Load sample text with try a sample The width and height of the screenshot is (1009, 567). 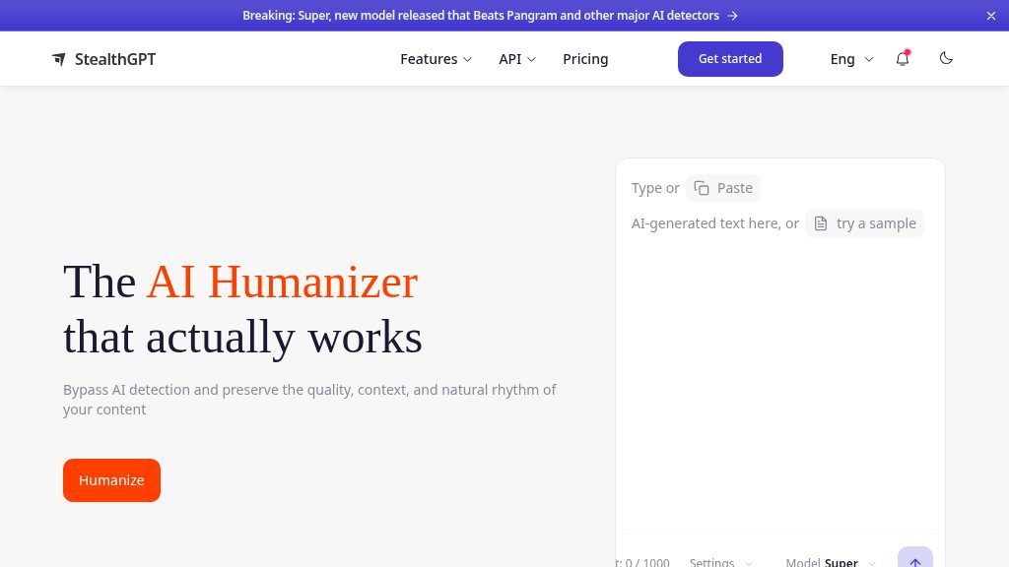point(865,223)
